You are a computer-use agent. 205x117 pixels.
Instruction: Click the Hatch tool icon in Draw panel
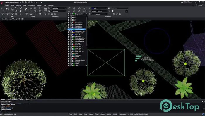tap(16, 14)
